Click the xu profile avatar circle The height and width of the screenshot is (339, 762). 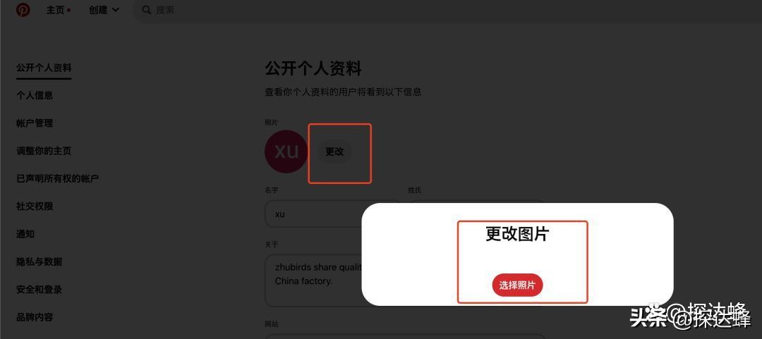point(286,152)
